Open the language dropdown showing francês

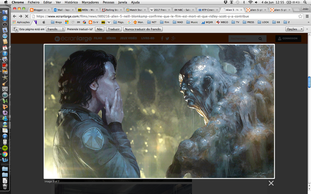[x=55, y=29]
